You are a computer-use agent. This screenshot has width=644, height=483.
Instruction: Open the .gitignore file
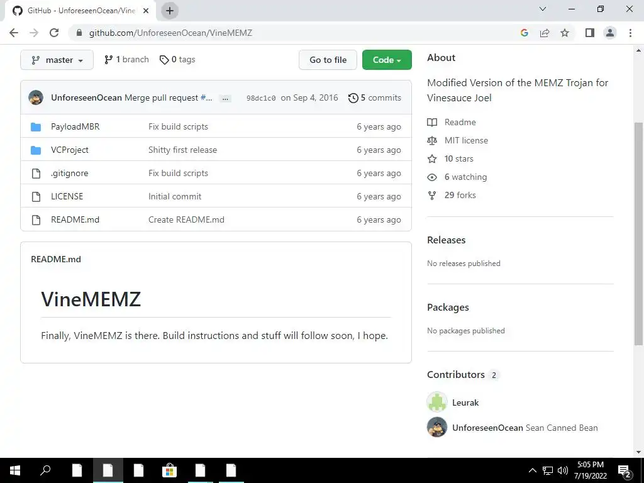coord(69,174)
